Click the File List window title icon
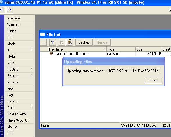Image resolution: width=171 pixels, height=137 pixels. coord(43,35)
